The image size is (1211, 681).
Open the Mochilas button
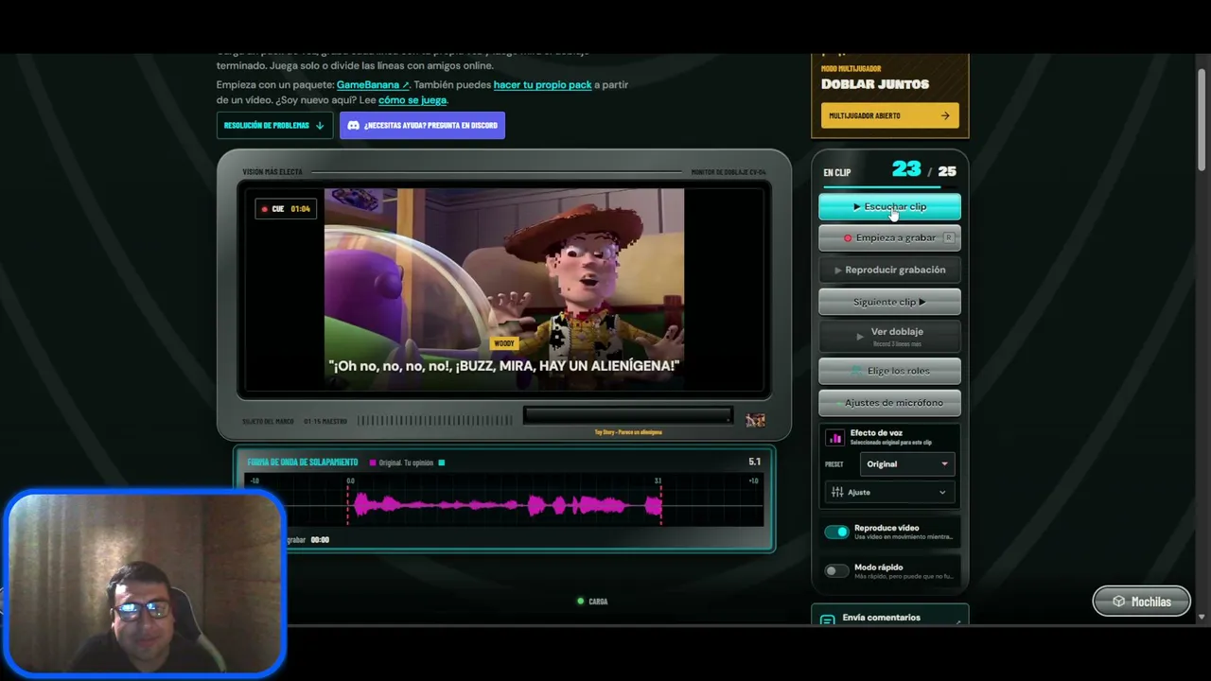[1142, 602]
